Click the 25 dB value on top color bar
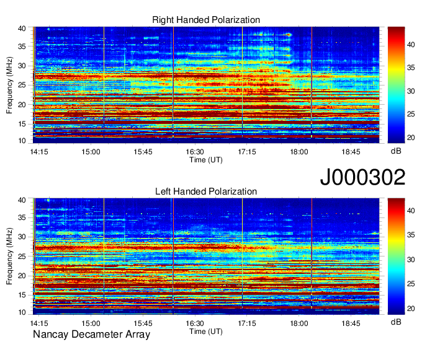The width and height of the screenshot is (422, 342). click(x=411, y=114)
